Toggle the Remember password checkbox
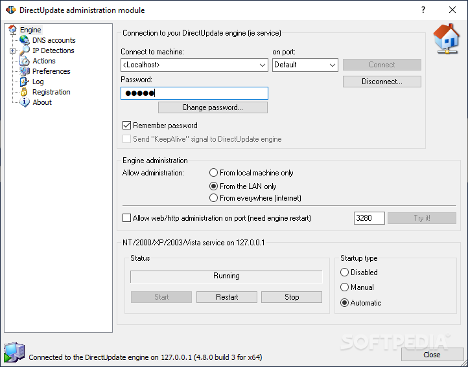The width and height of the screenshot is (468, 367). [126, 125]
